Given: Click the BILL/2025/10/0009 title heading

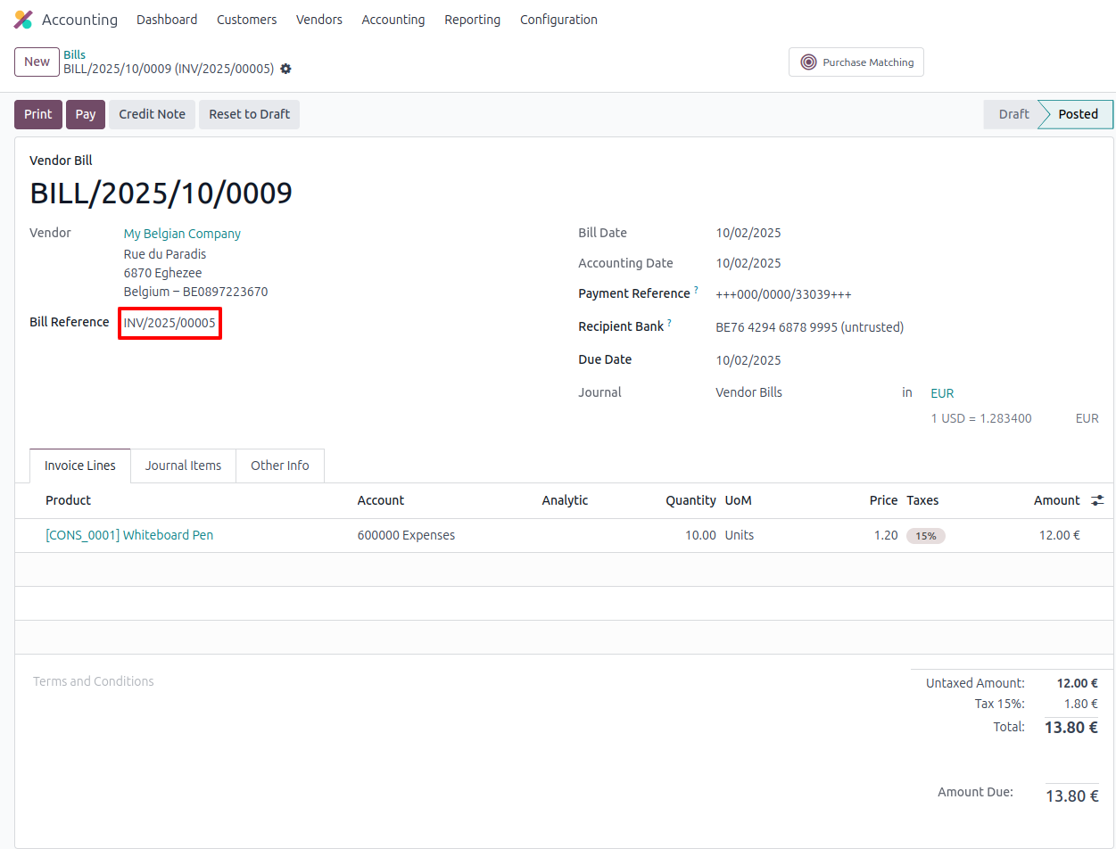Looking at the screenshot, I should pyautogui.click(x=161, y=193).
